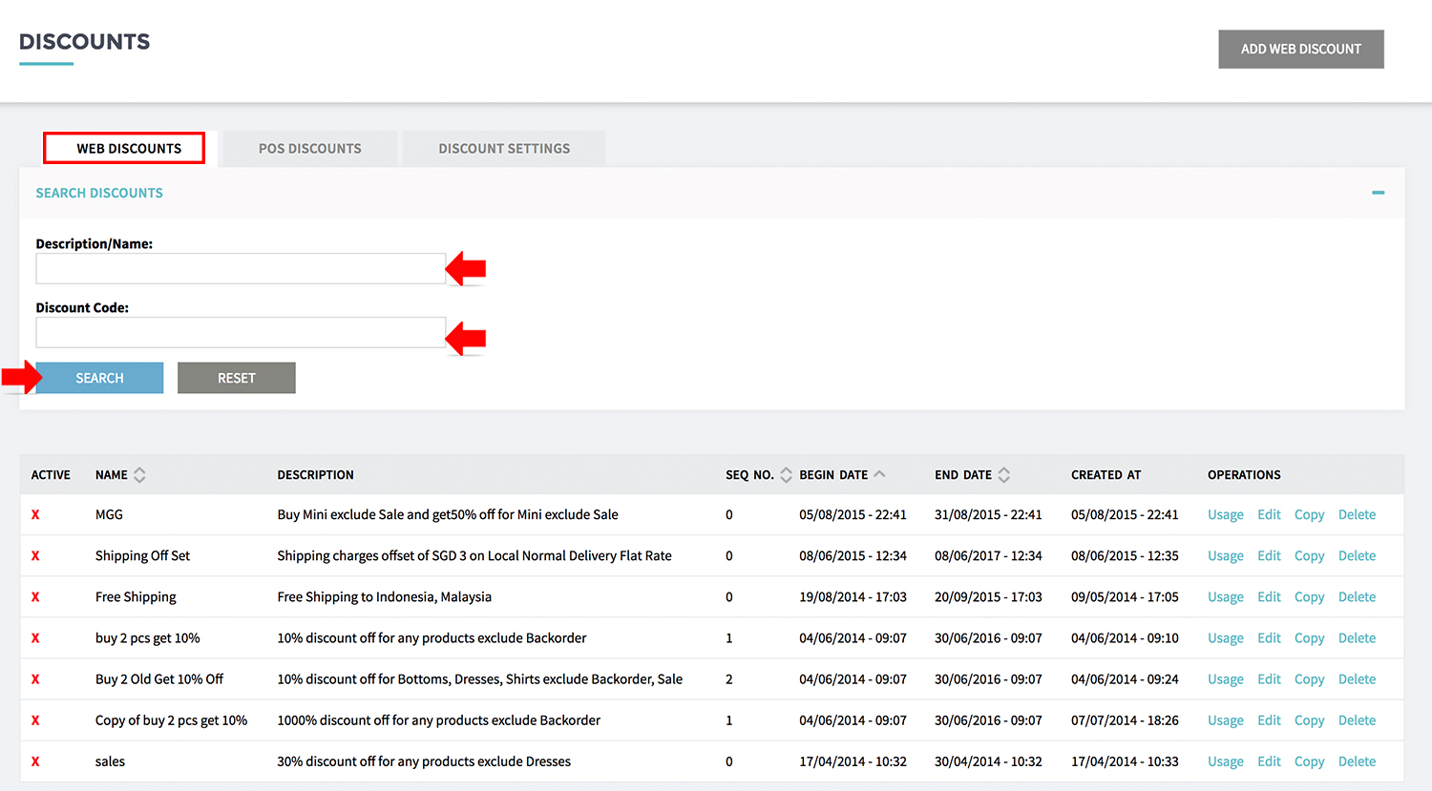Focus the Discount Code input field

click(x=241, y=332)
